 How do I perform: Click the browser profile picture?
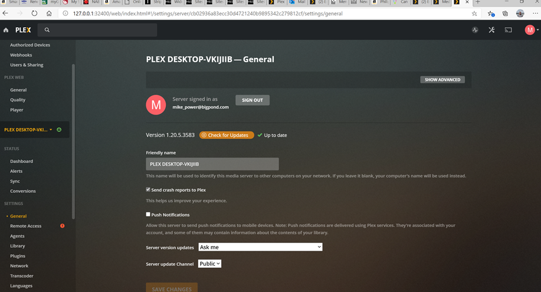coord(520,14)
